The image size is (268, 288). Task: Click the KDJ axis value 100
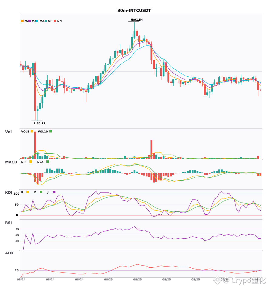pos(17,194)
